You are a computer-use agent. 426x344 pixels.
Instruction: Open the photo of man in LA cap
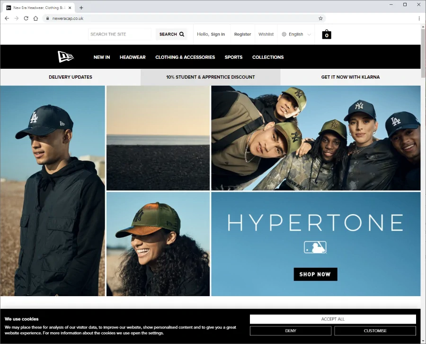click(x=53, y=191)
